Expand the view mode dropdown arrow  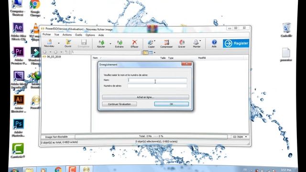[x=154, y=53]
